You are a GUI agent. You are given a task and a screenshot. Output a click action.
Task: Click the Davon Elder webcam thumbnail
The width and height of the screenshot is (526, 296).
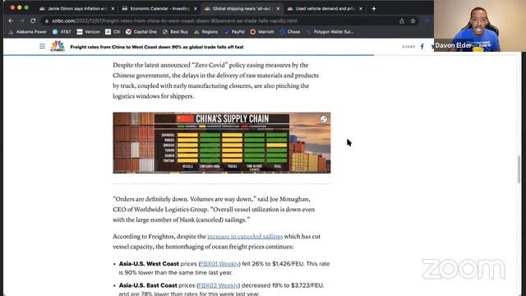(480, 25)
